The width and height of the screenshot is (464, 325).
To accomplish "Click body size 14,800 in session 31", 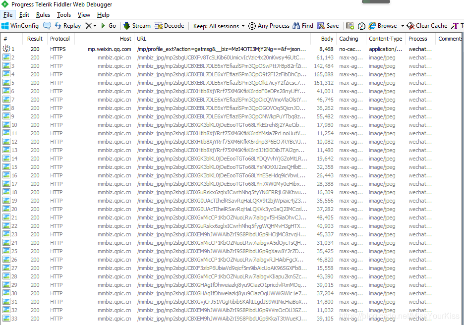I will tap(325, 302).
